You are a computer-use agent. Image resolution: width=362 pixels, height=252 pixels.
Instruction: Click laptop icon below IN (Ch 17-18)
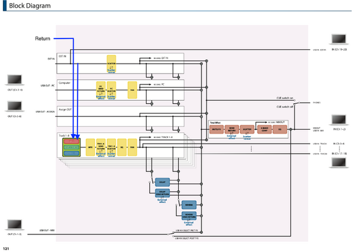click(339, 163)
